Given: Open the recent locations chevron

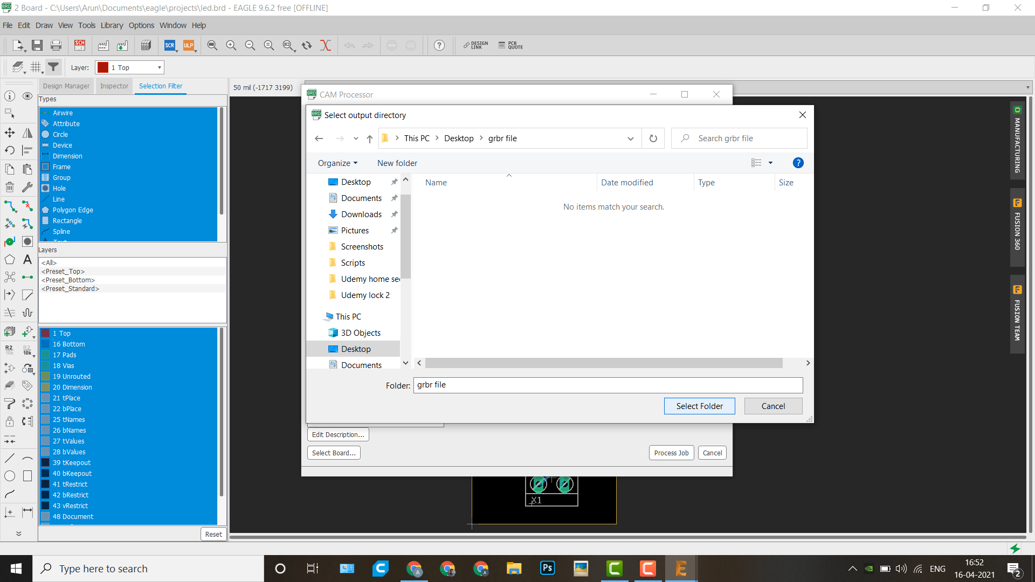Looking at the screenshot, I should [x=356, y=138].
